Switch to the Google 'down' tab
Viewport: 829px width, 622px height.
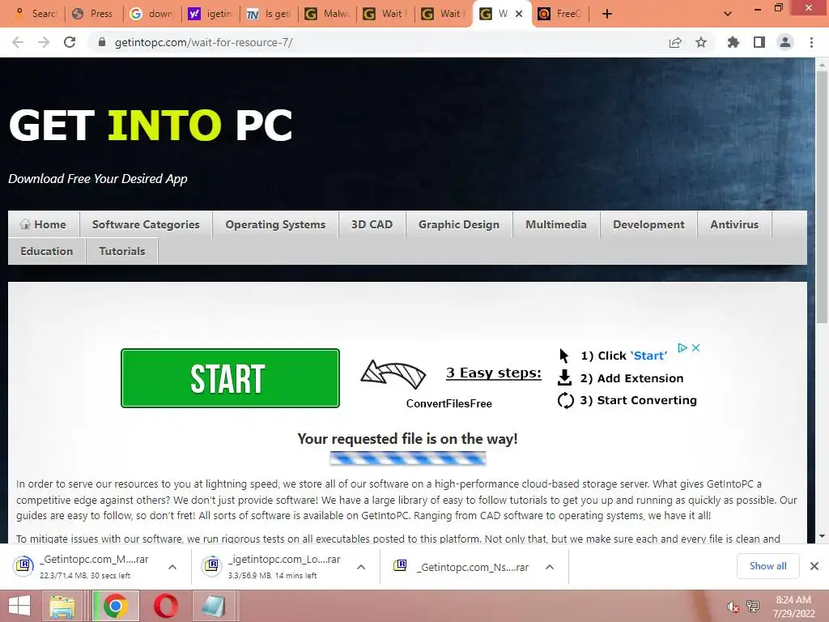151,14
